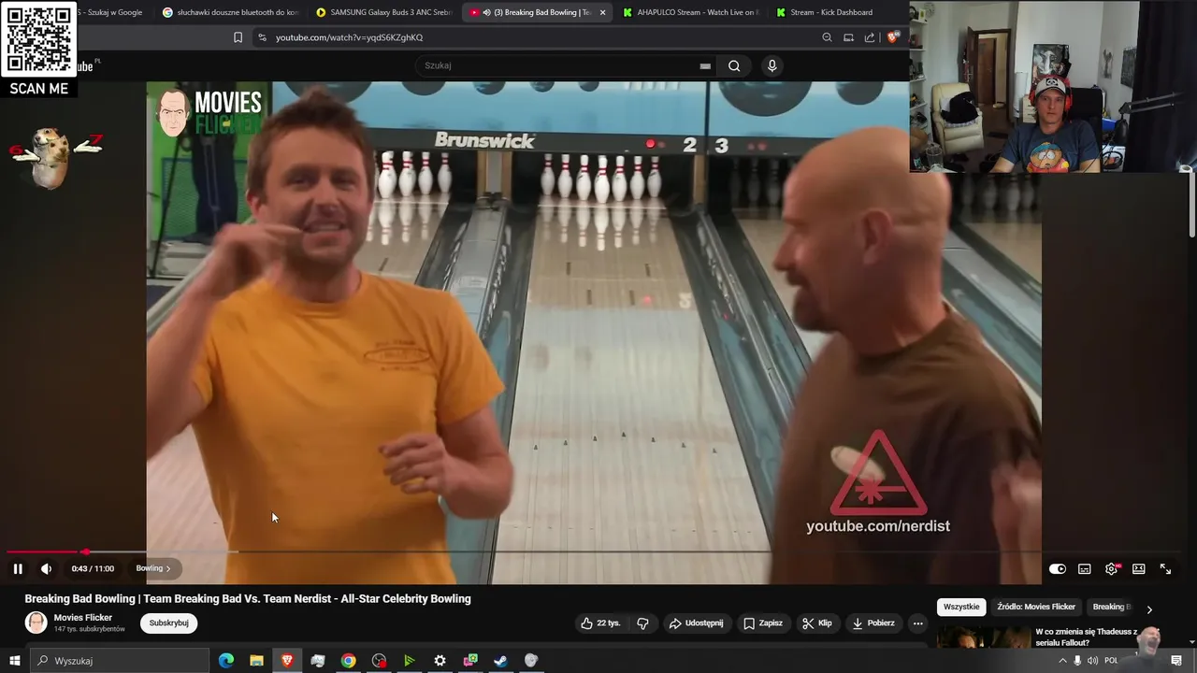The height and width of the screenshot is (673, 1197).
Task: Switch to theater mode view
Action: click(x=1138, y=569)
